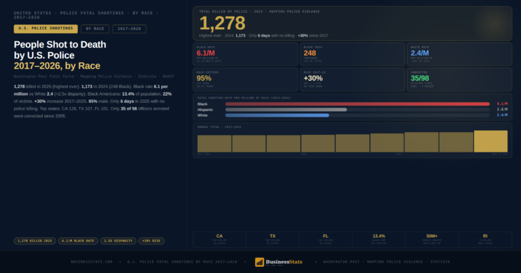This screenshot has height=273, width=521.
Task: Click the 'Highest ever · 2024: 1,173' line
Action: tap(263, 35)
